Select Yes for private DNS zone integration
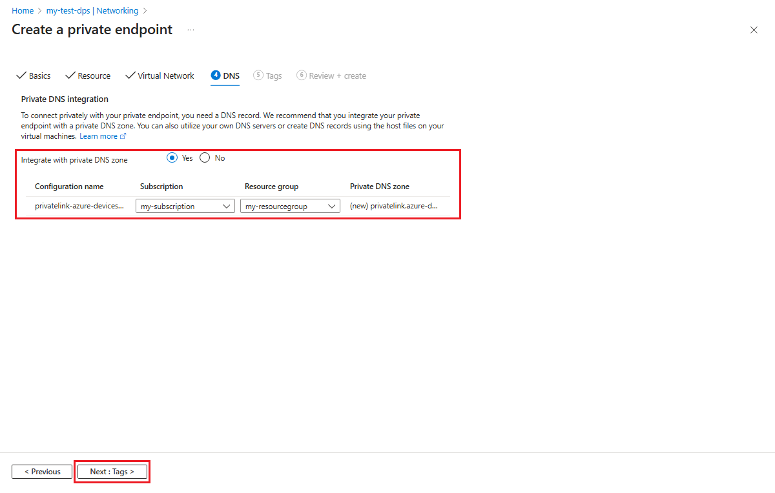Screen dimensions: 775x493 click(172, 157)
